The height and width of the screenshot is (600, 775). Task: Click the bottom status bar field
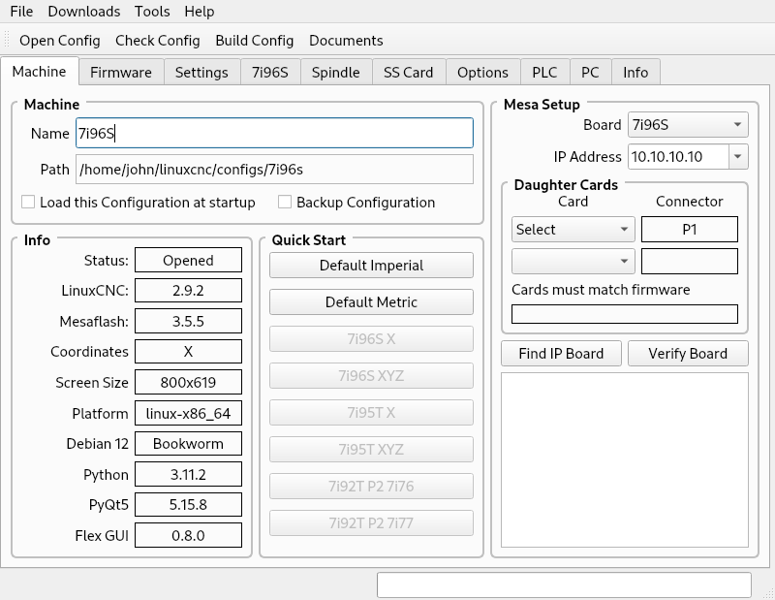[x=564, y=585]
